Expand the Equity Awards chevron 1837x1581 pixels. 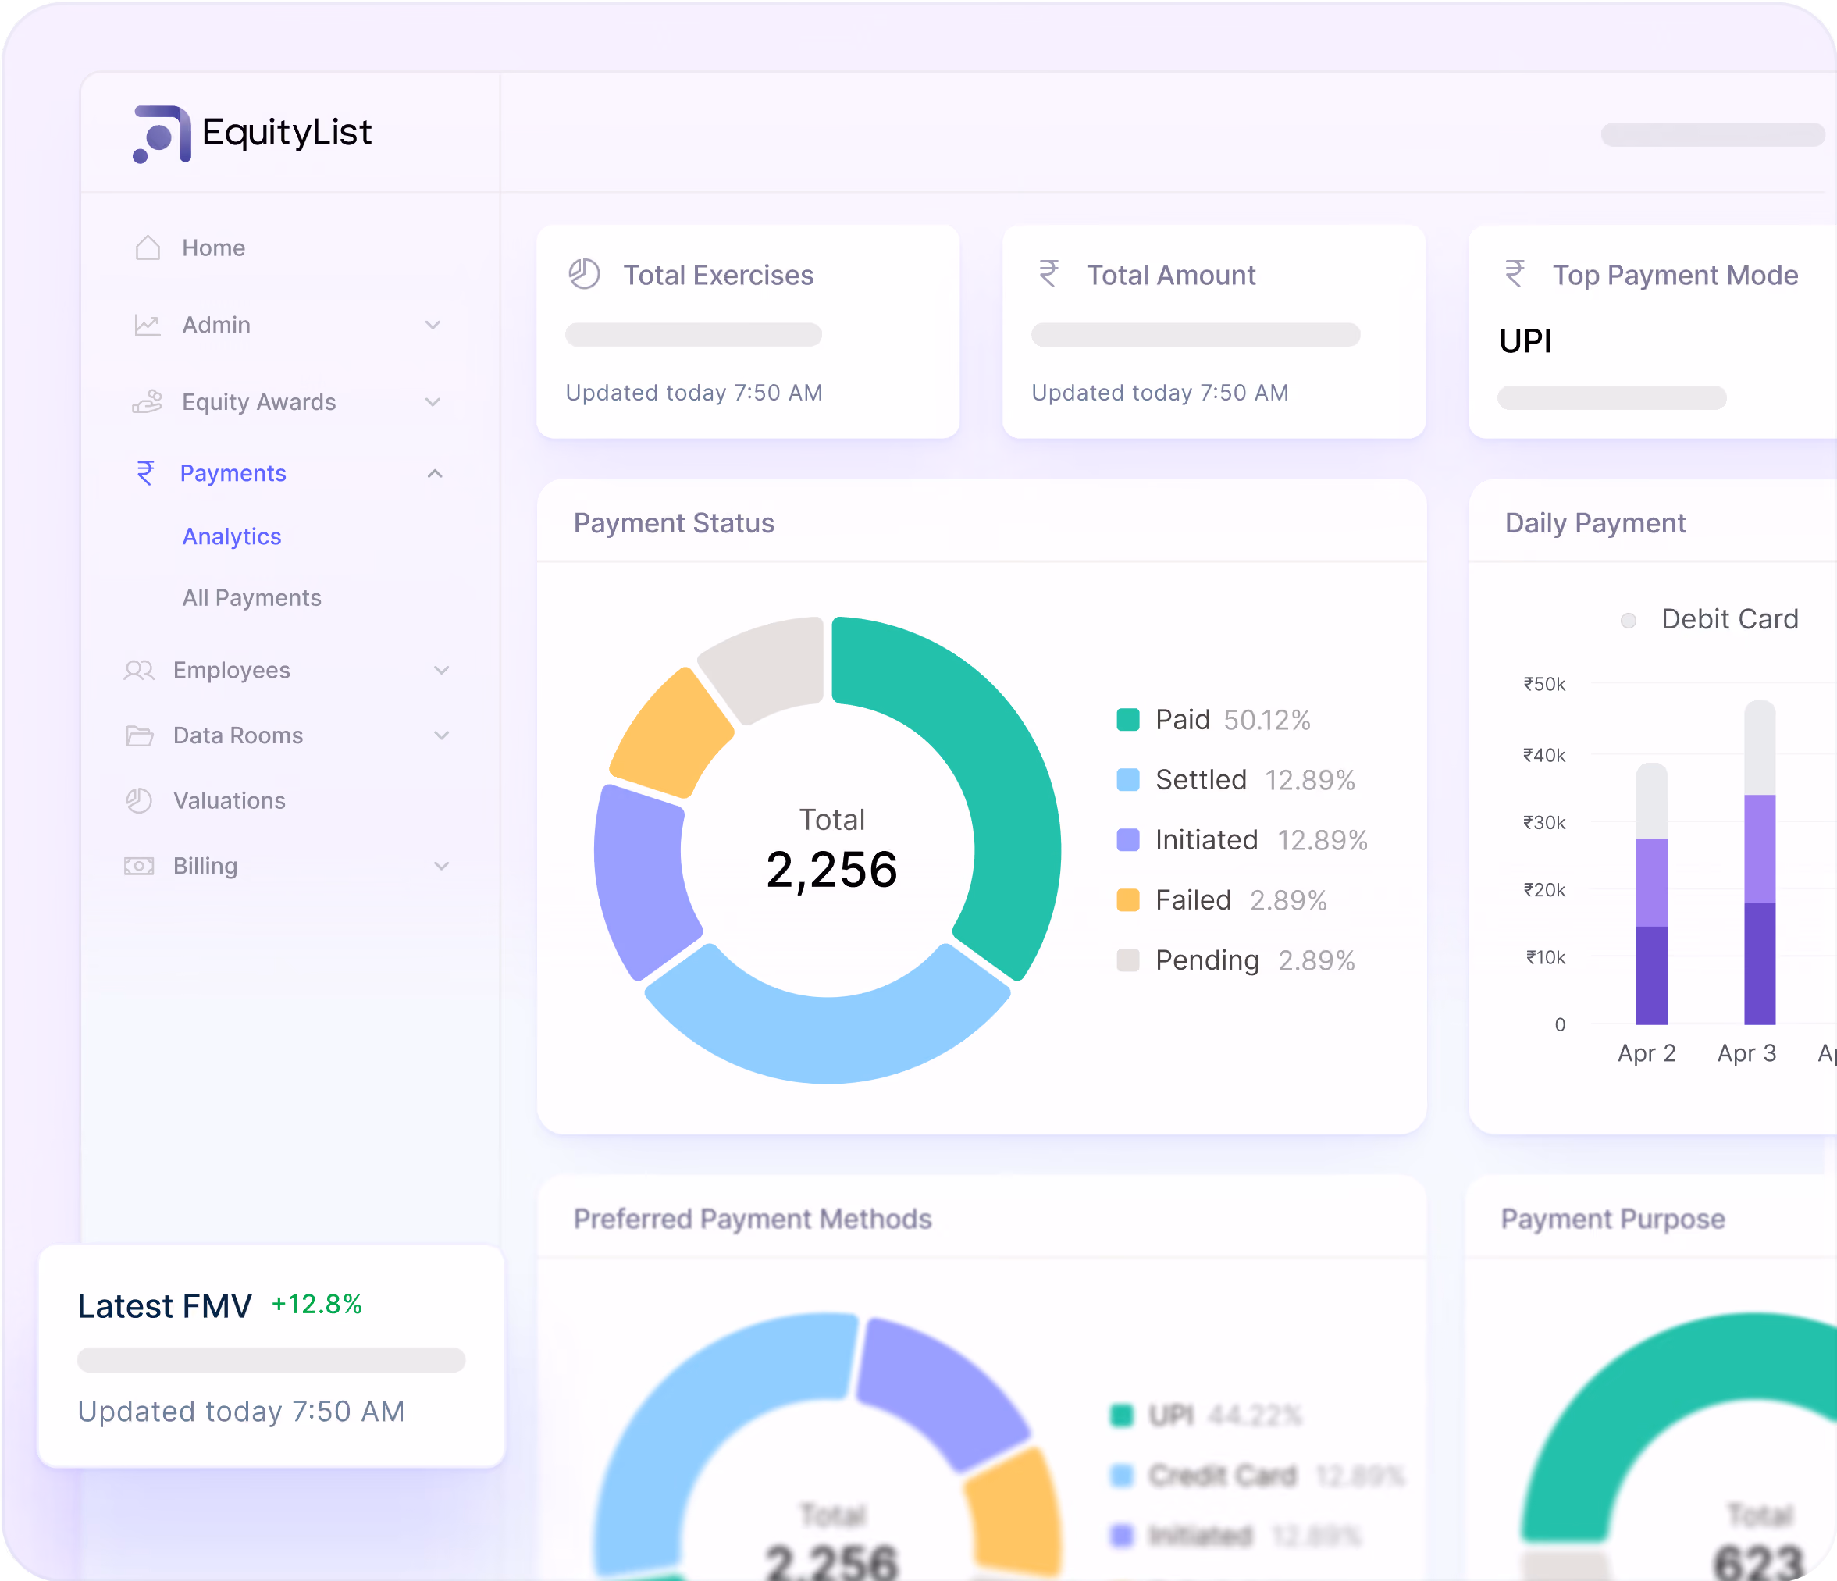coord(433,403)
